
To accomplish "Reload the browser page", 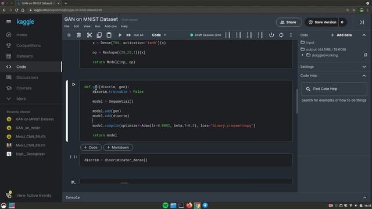I will [x=16, y=10].
